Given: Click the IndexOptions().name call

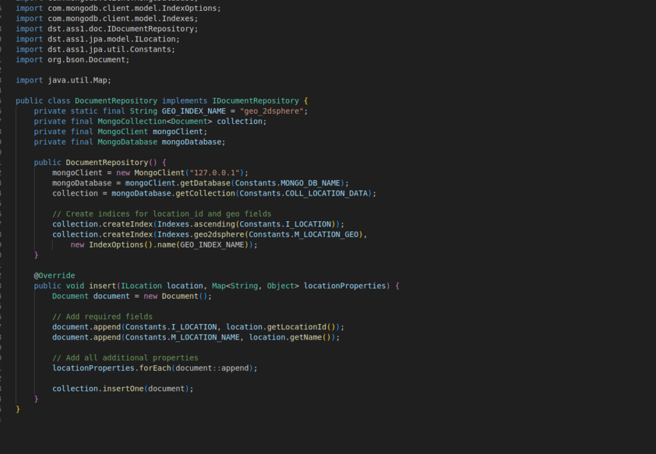Looking at the screenshot, I should (135, 244).
